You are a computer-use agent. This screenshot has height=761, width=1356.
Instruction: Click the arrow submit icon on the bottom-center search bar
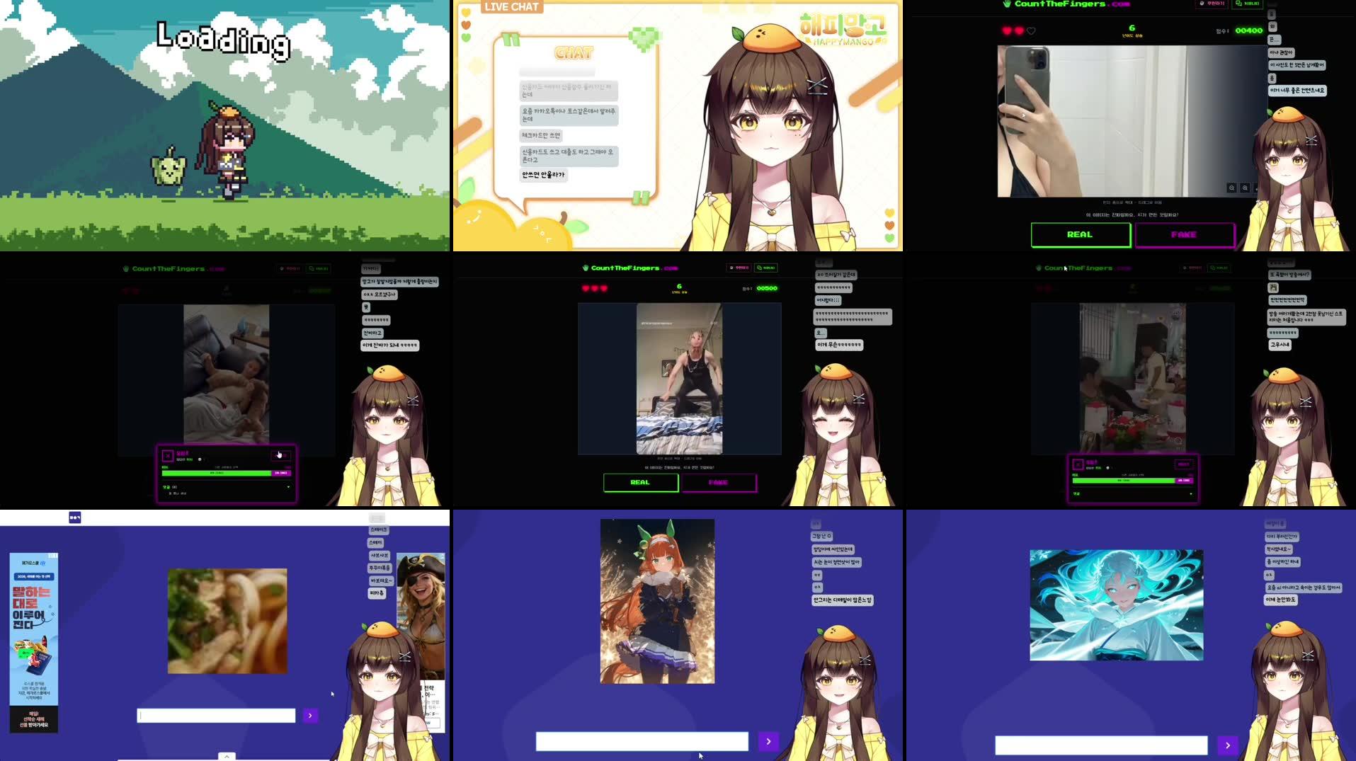tap(768, 741)
